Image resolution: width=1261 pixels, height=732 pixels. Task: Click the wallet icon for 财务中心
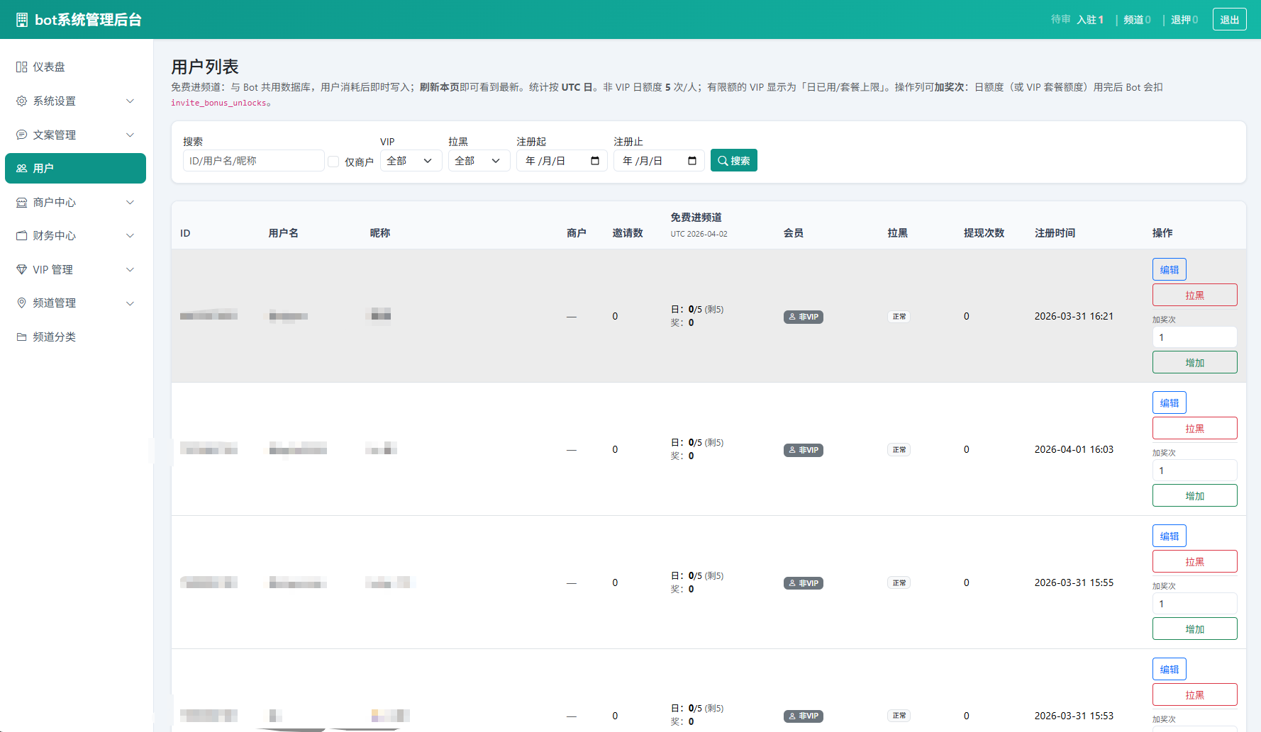pyautogui.click(x=21, y=236)
